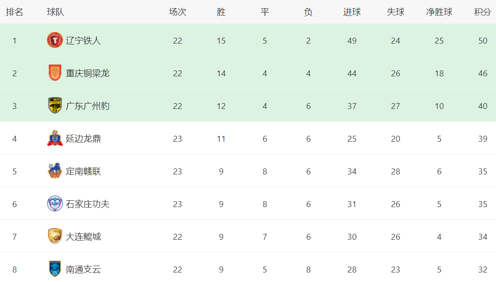Click the 延边龙鼎 team logo
The height and width of the screenshot is (282, 496).
55,138
